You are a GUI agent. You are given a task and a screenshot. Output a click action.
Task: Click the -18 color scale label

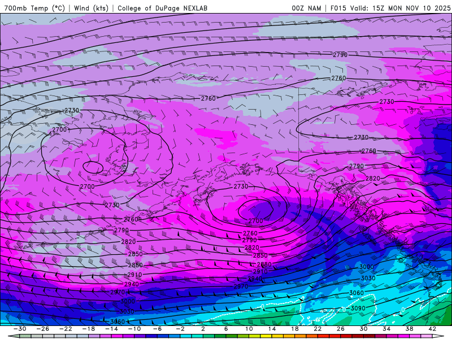coord(89,329)
